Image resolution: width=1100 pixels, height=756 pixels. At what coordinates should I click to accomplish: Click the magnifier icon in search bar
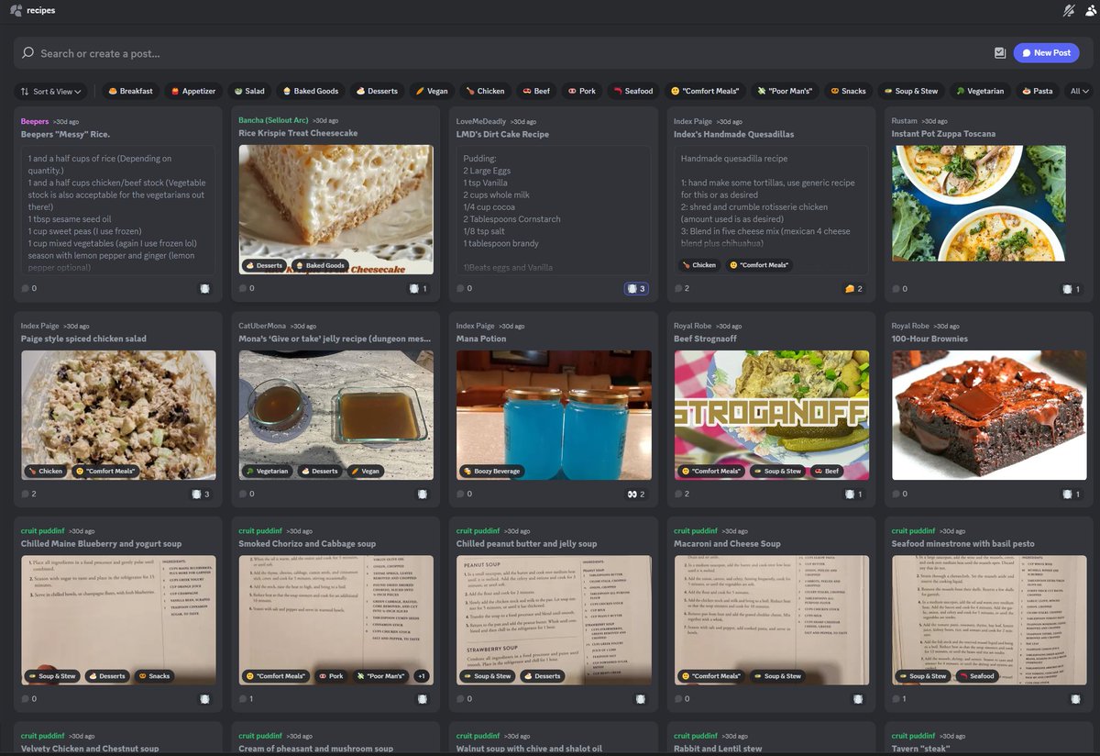tap(28, 53)
